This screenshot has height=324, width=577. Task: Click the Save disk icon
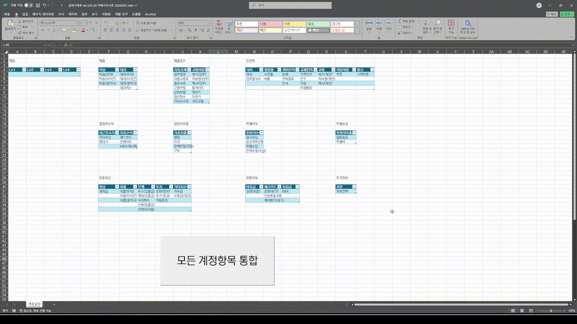[x=37, y=5]
